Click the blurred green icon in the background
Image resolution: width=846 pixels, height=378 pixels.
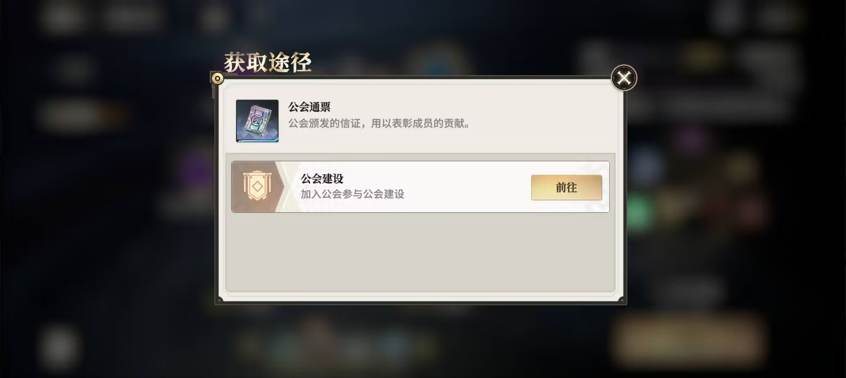point(637,212)
